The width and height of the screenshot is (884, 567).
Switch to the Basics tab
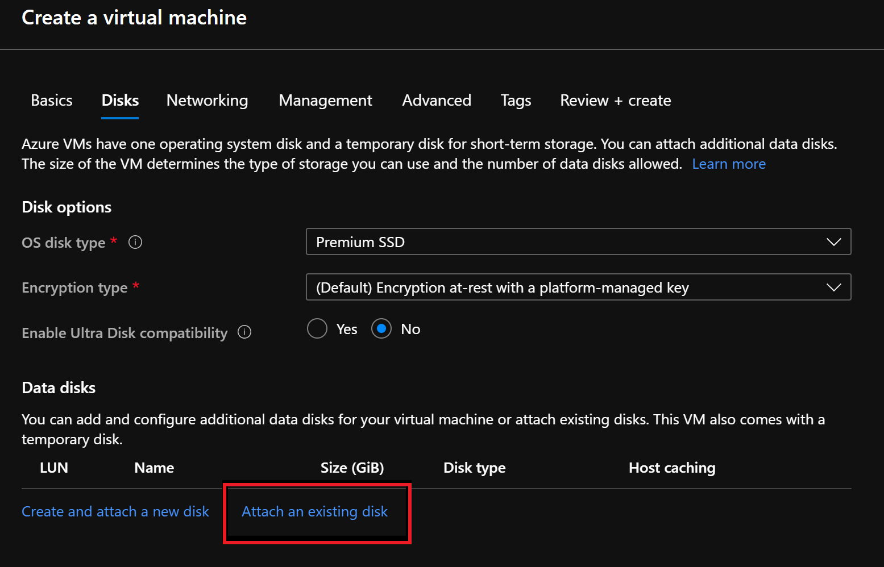coord(52,101)
